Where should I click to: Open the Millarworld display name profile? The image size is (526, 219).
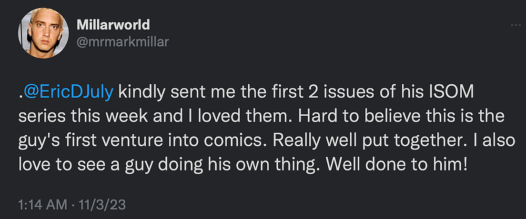(x=113, y=25)
